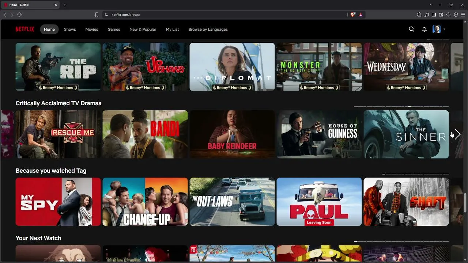The width and height of the screenshot is (468, 263).
Task: Open Netflix search via magnifier icon
Action: [x=411, y=29]
